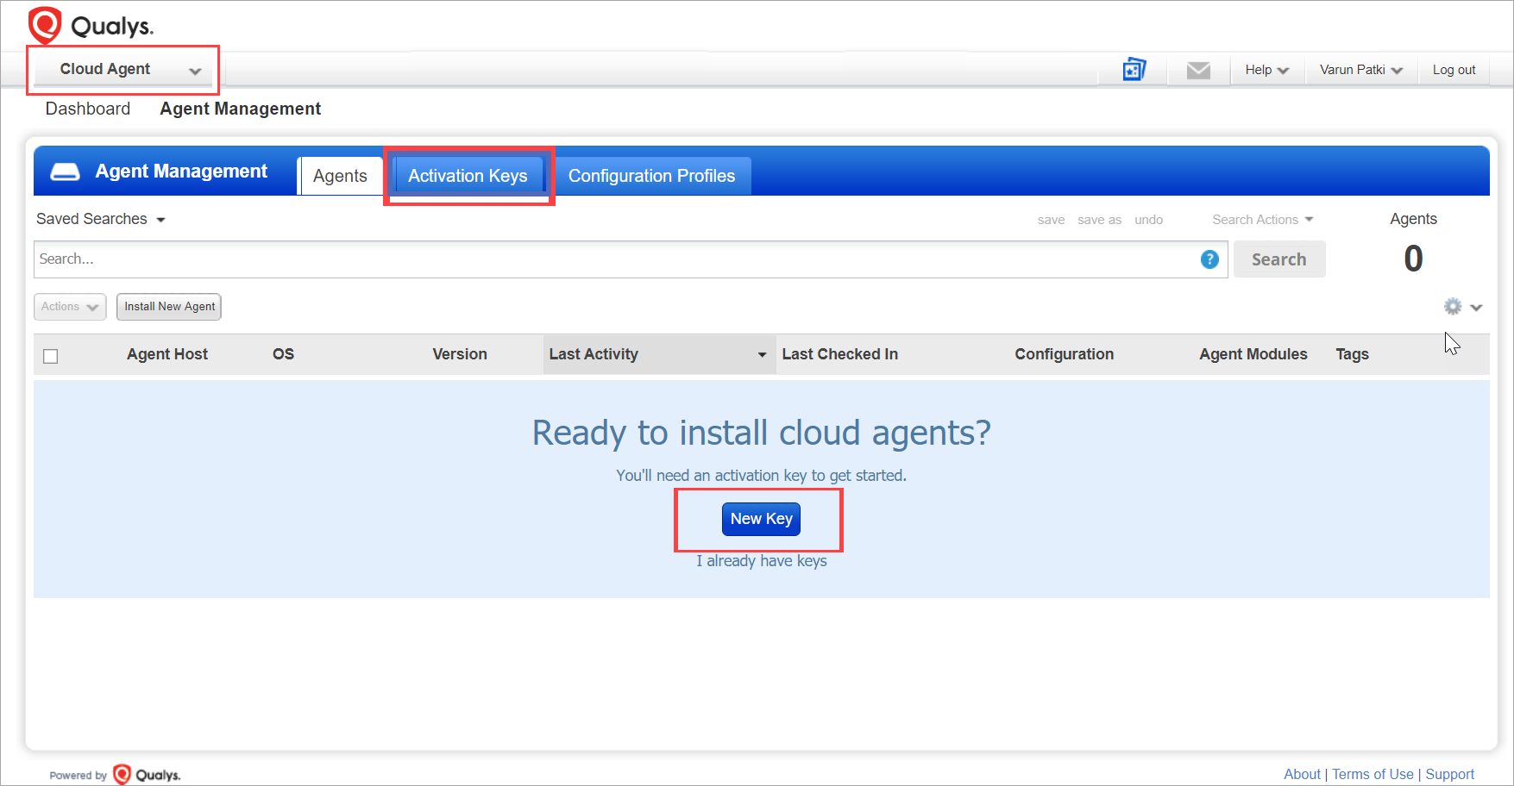Open the Actions dropdown button
This screenshot has width=1514, height=786.
coord(70,307)
